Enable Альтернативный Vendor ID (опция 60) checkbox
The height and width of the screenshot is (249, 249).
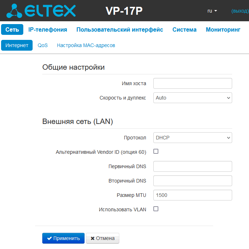click(156, 151)
